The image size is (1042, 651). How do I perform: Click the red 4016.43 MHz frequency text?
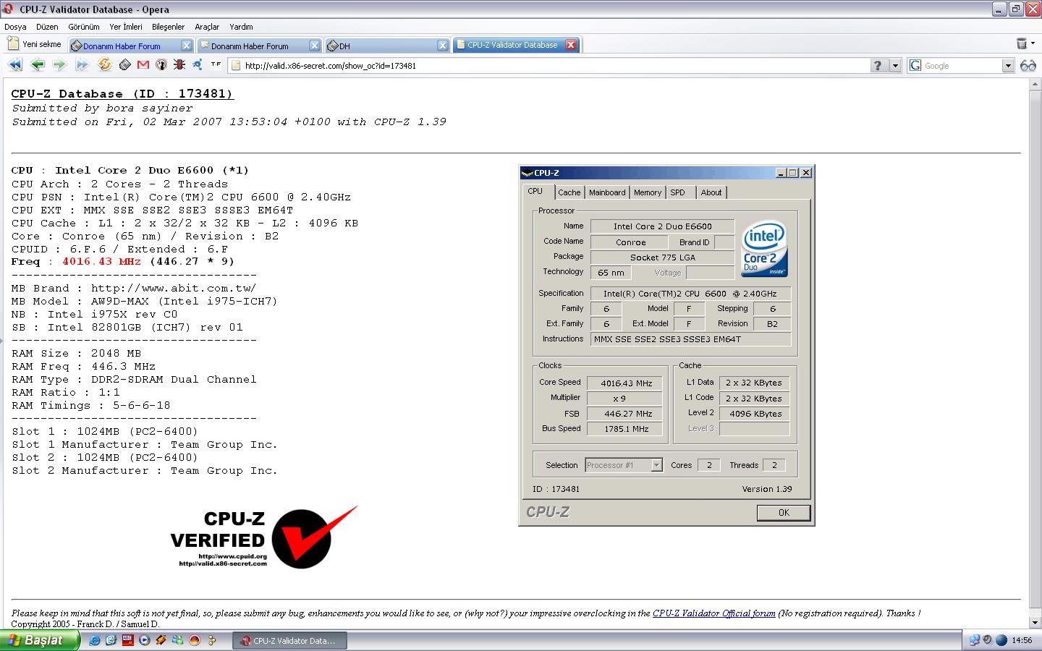click(101, 262)
